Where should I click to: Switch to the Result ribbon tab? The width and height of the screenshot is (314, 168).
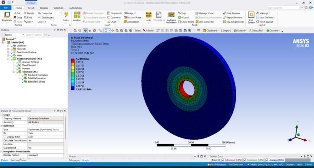(x=31, y=8)
